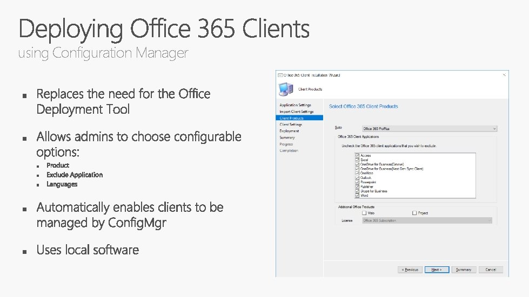529x297 pixels.
Task: Click the Summary button at bottom
Action: point(464,270)
